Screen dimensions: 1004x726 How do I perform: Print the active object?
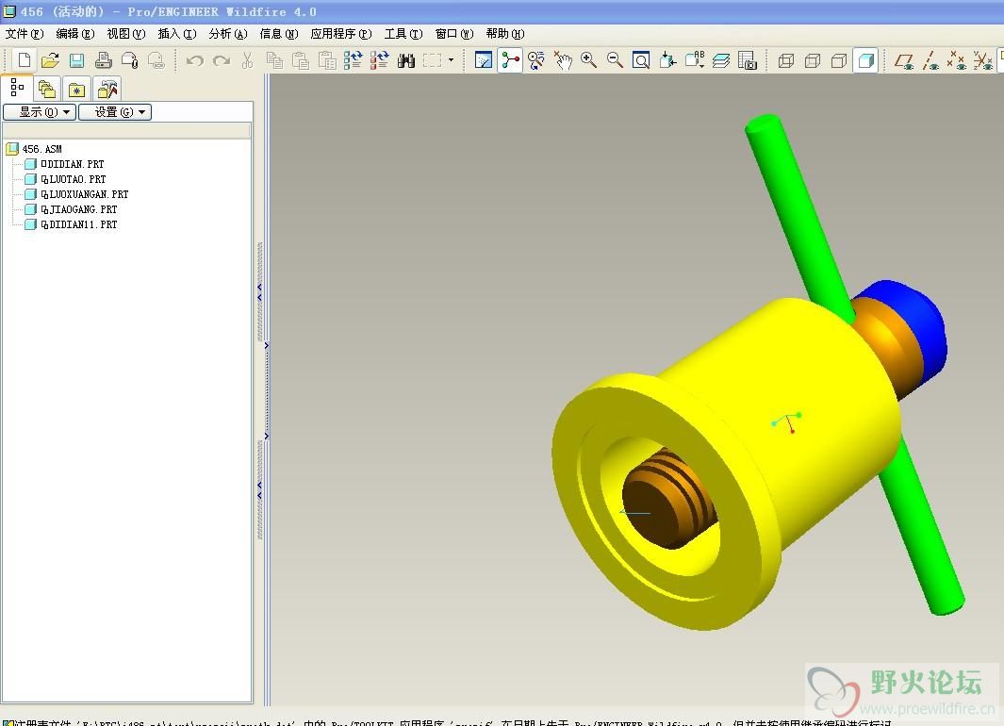click(x=103, y=60)
